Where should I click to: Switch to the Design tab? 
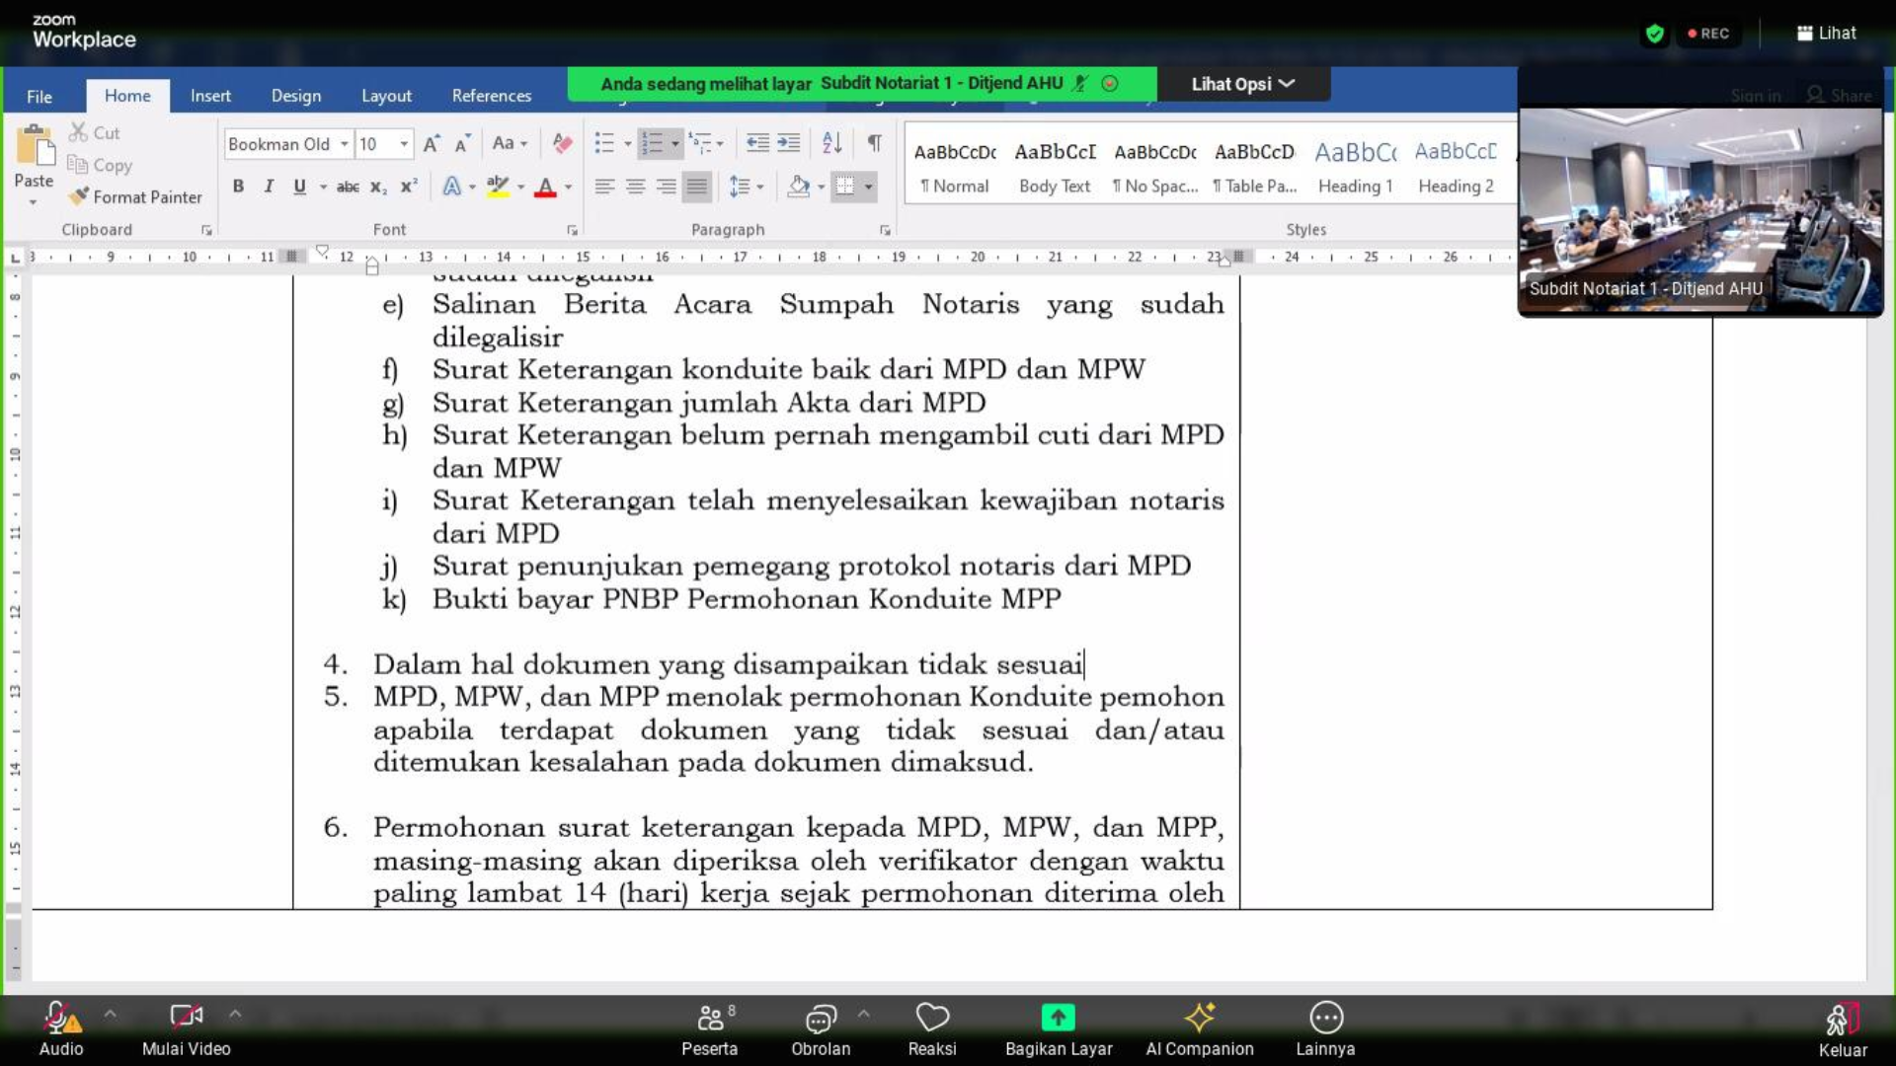296,96
